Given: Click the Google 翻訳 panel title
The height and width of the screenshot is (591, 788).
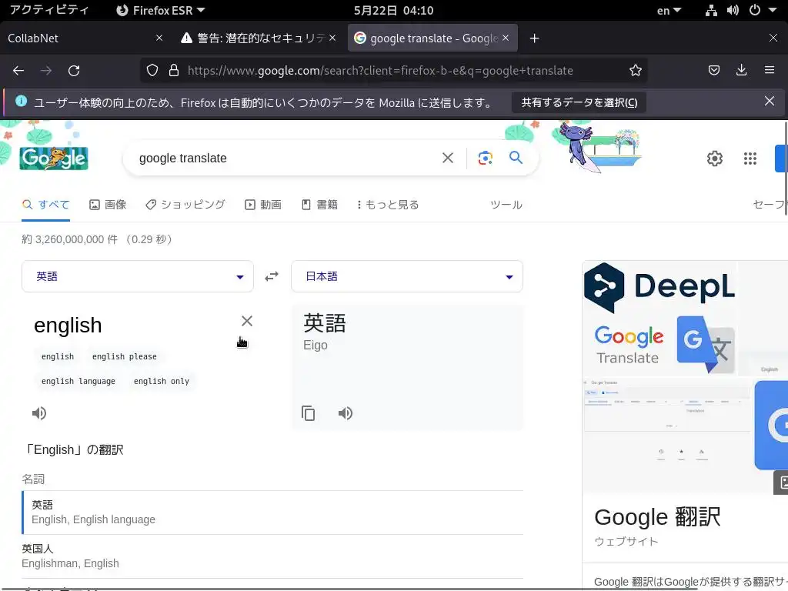Looking at the screenshot, I should [x=657, y=516].
